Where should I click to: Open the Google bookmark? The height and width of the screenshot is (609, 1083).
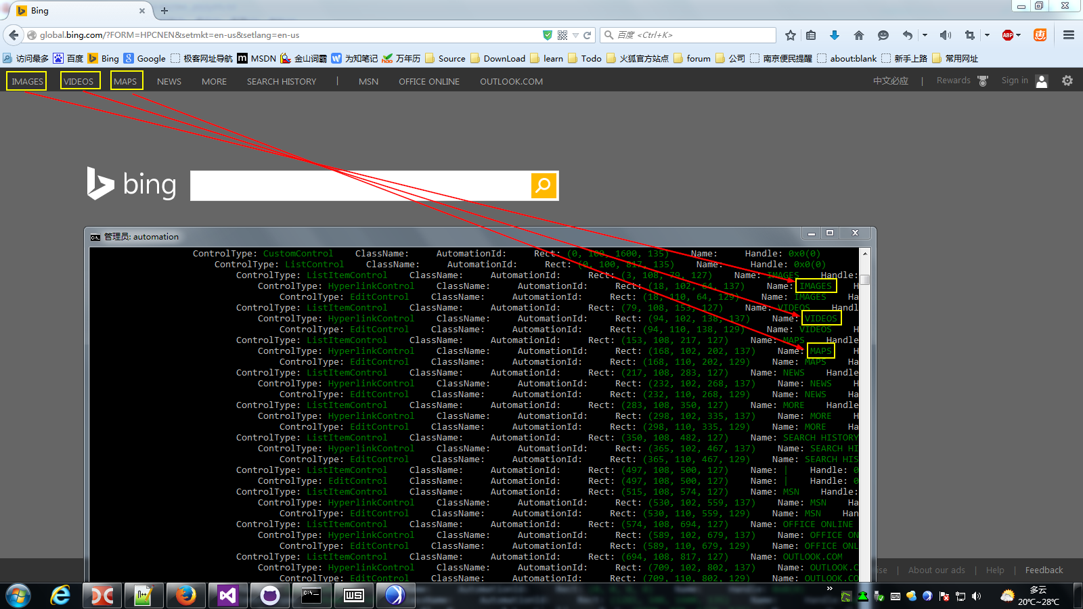[x=145, y=58]
